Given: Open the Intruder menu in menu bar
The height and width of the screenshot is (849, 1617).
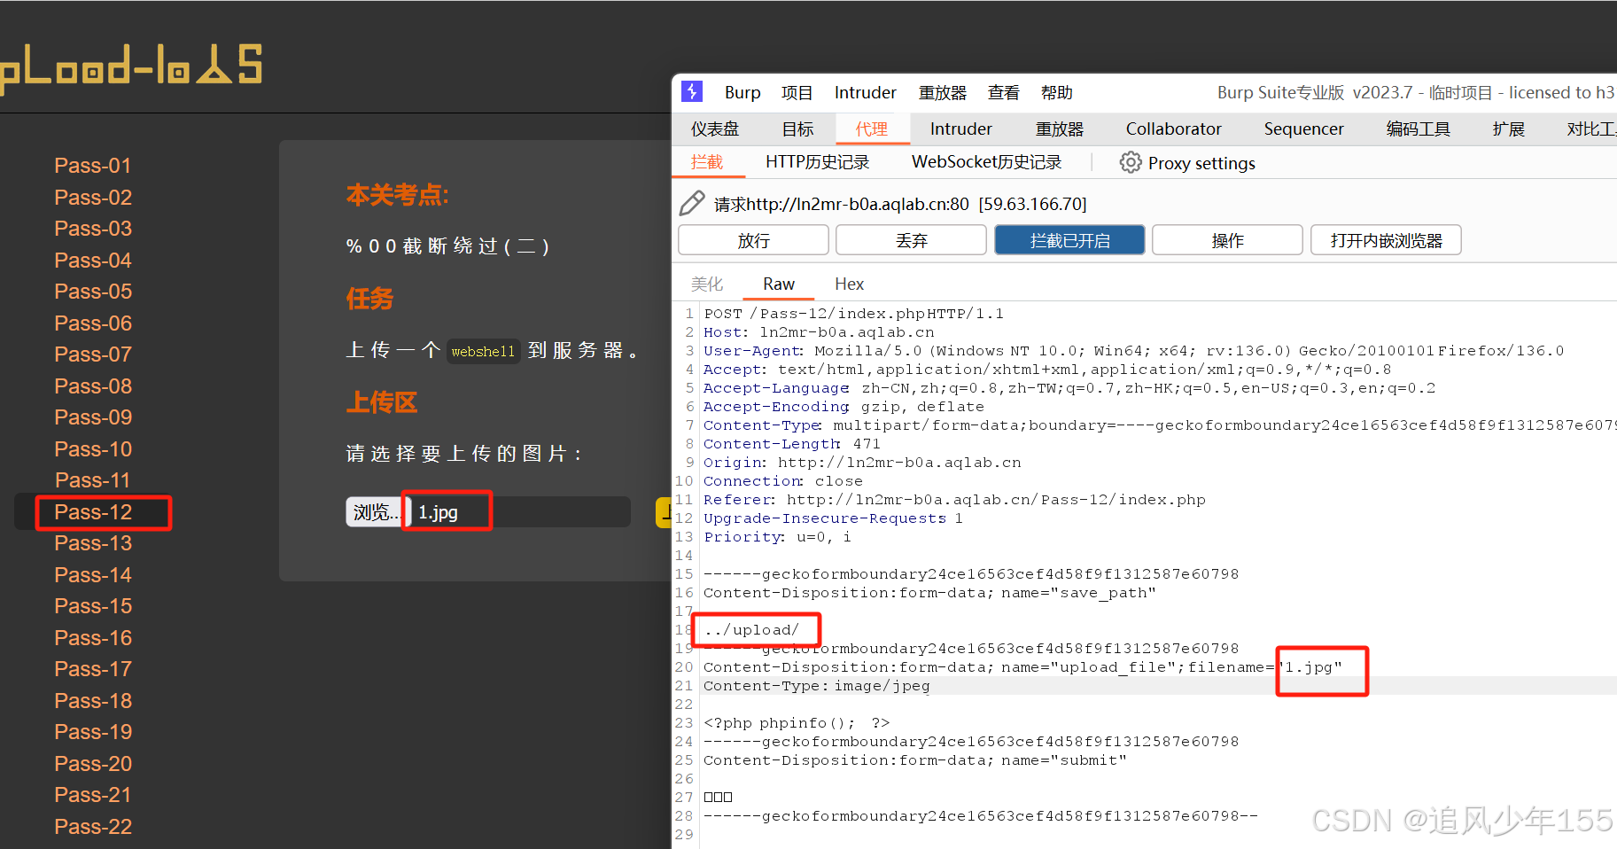Looking at the screenshot, I should coord(865,92).
